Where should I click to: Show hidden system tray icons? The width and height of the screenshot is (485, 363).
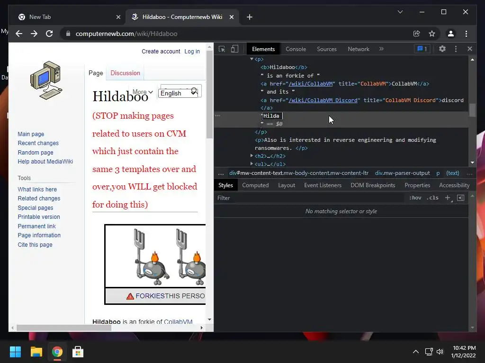click(416, 352)
